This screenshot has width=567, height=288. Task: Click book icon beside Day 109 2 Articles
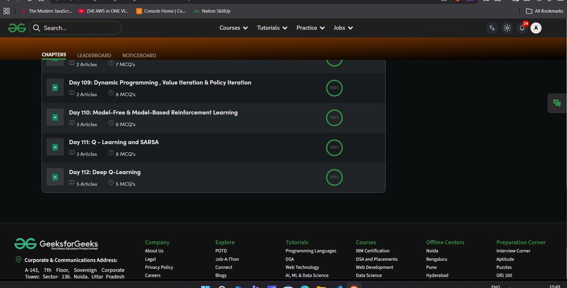coord(72,94)
